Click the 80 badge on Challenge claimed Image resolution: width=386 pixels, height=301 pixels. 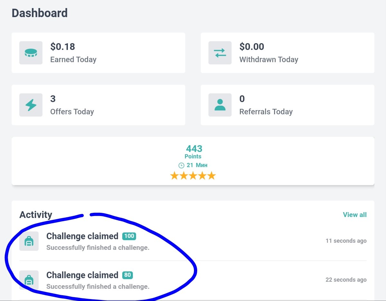point(127,275)
